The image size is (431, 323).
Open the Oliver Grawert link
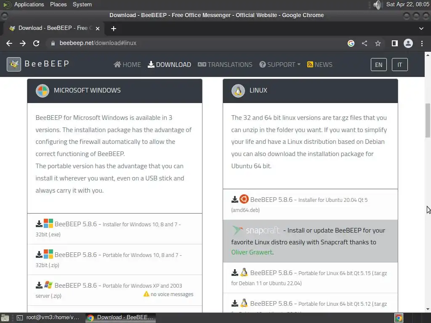252,252
